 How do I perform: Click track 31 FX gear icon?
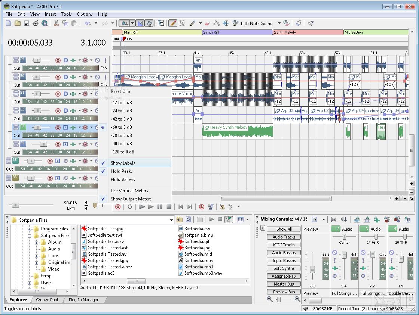(x=85, y=94)
